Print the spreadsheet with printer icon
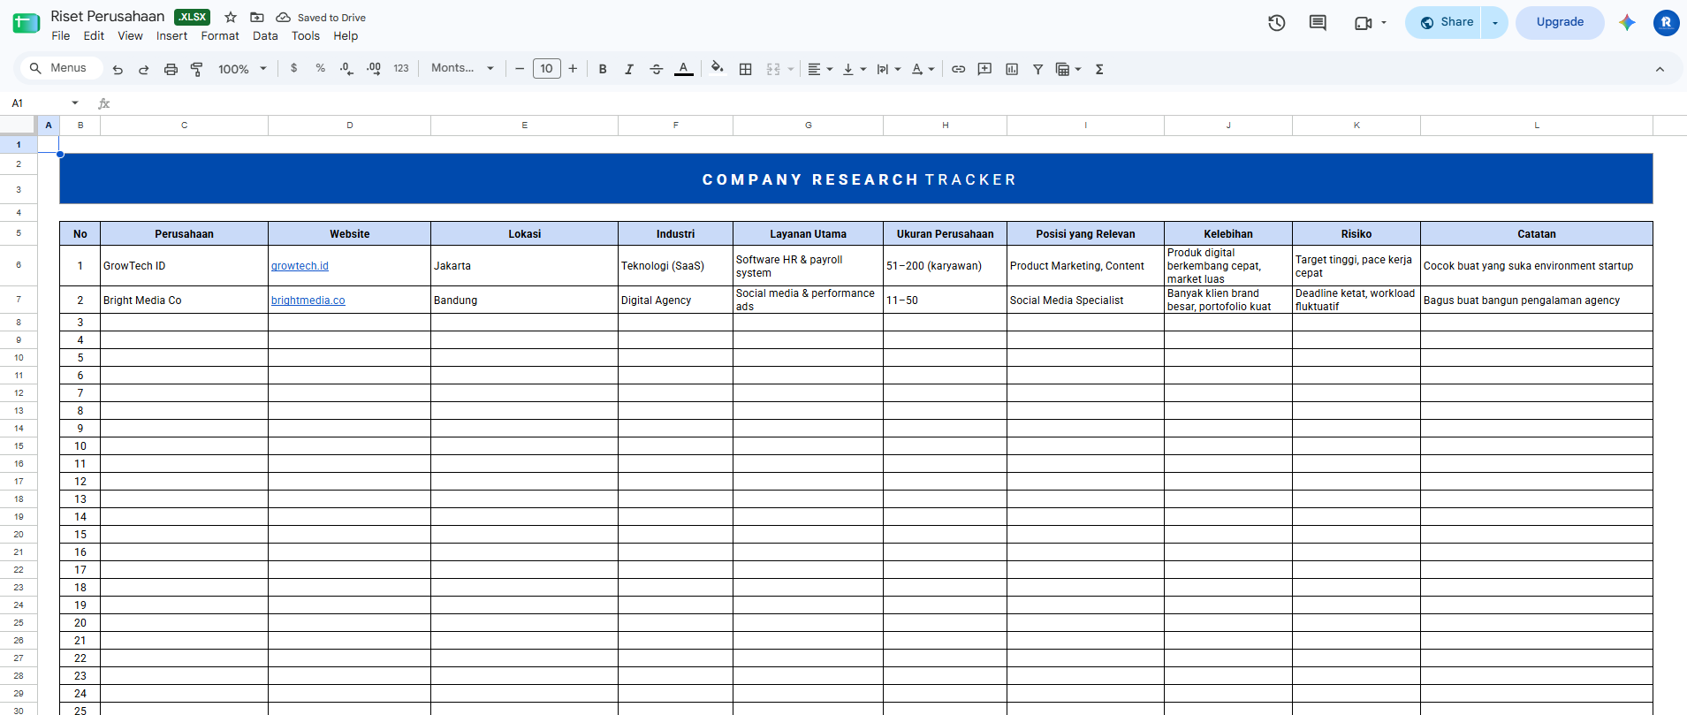Image resolution: width=1687 pixels, height=715 pixels. click(171, 69)
